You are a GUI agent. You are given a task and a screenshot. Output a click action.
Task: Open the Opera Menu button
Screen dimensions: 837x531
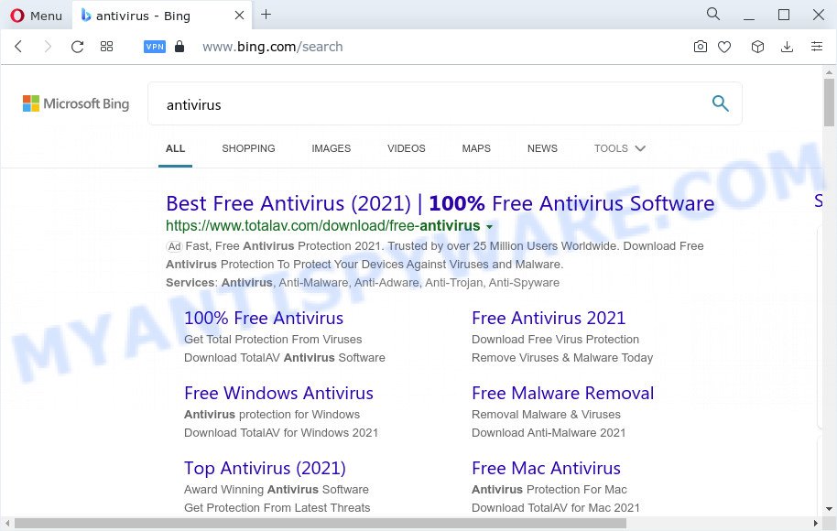(37, 16)
